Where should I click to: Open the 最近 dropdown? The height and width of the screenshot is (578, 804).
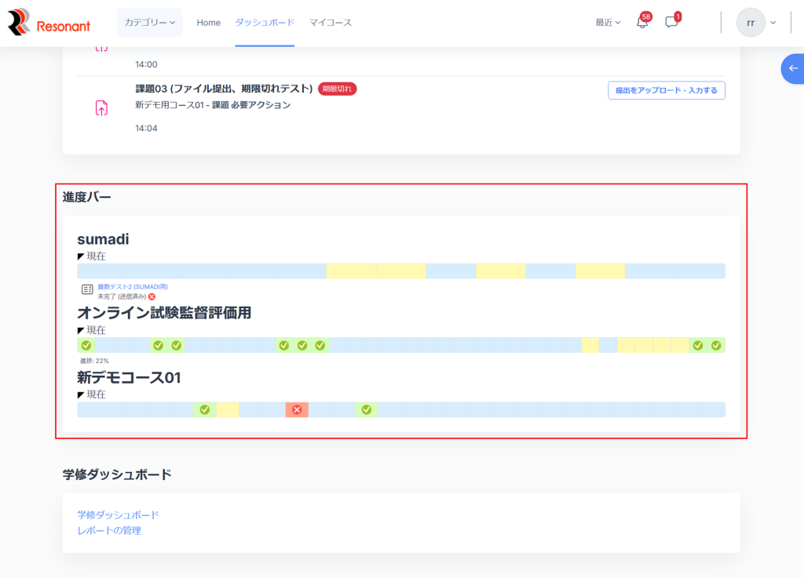tap(608, 23)
